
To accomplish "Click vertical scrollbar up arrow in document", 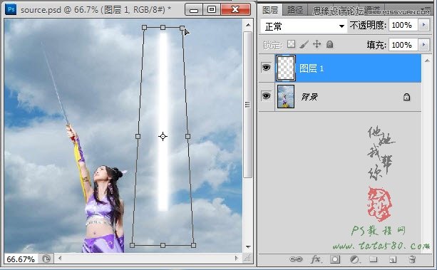I will 248,25.
